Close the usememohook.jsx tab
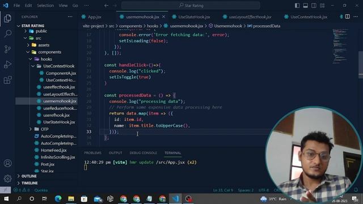The width and height of the screenshot is (363, 204). tap(164, 16)
